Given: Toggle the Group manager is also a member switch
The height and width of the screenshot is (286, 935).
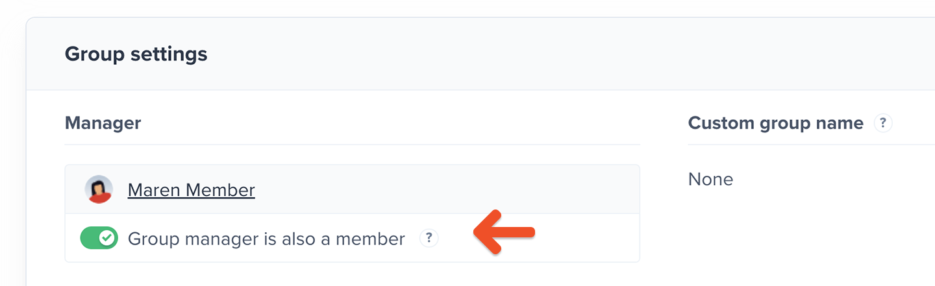Looking at the screenshot, I should tap(99, 239).
